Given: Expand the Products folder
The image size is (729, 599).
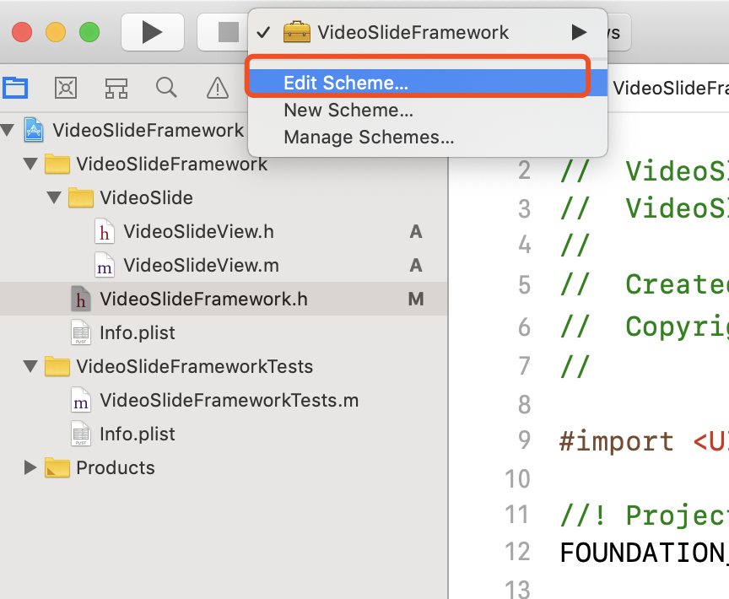Looking at the screenshot, I should [30, 467].
